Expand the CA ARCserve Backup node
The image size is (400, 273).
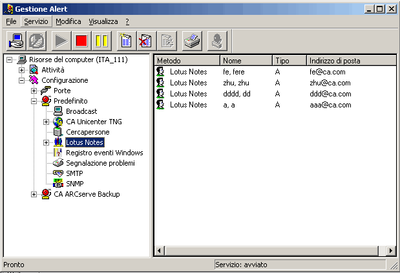pos(34,194)
